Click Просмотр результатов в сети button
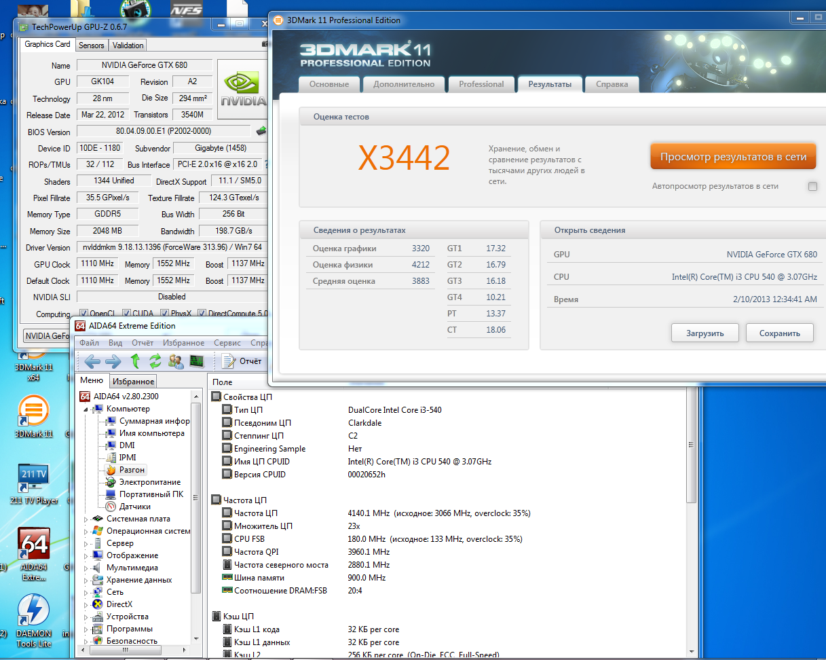 pos(733,157)
